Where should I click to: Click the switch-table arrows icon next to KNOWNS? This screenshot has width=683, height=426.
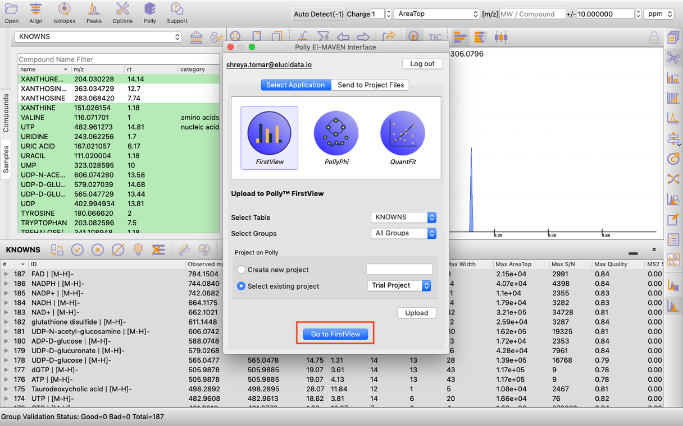click(57, 249)
